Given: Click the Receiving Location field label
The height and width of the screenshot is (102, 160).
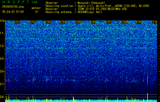Looking at the screenshot, I should point(59,6).
